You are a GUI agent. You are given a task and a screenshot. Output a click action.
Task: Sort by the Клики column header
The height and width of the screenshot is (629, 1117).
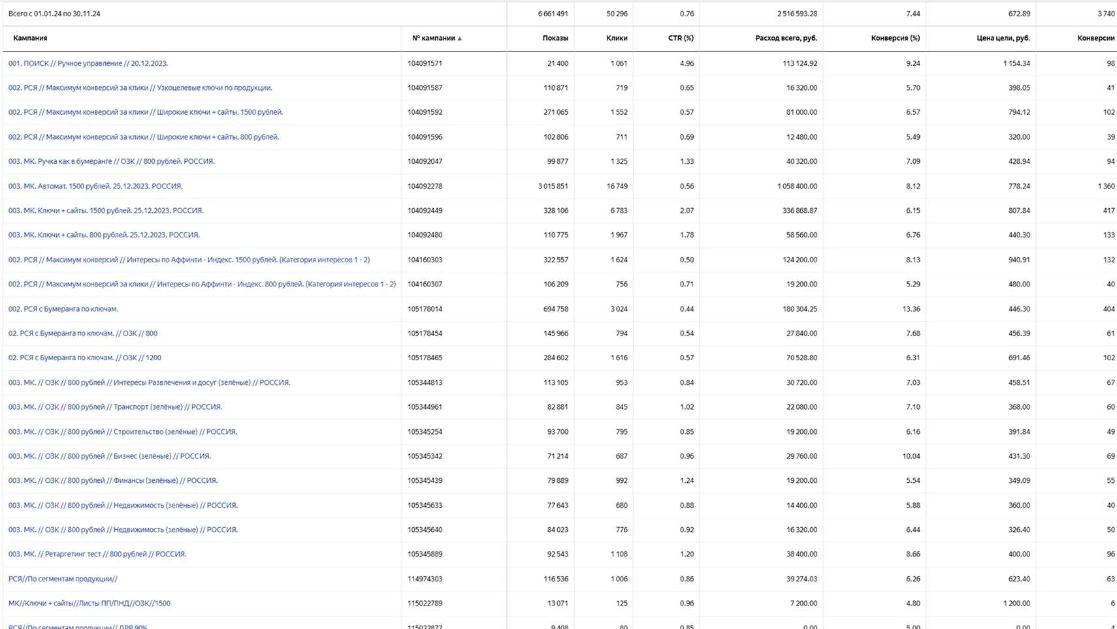tap(616, 38)
